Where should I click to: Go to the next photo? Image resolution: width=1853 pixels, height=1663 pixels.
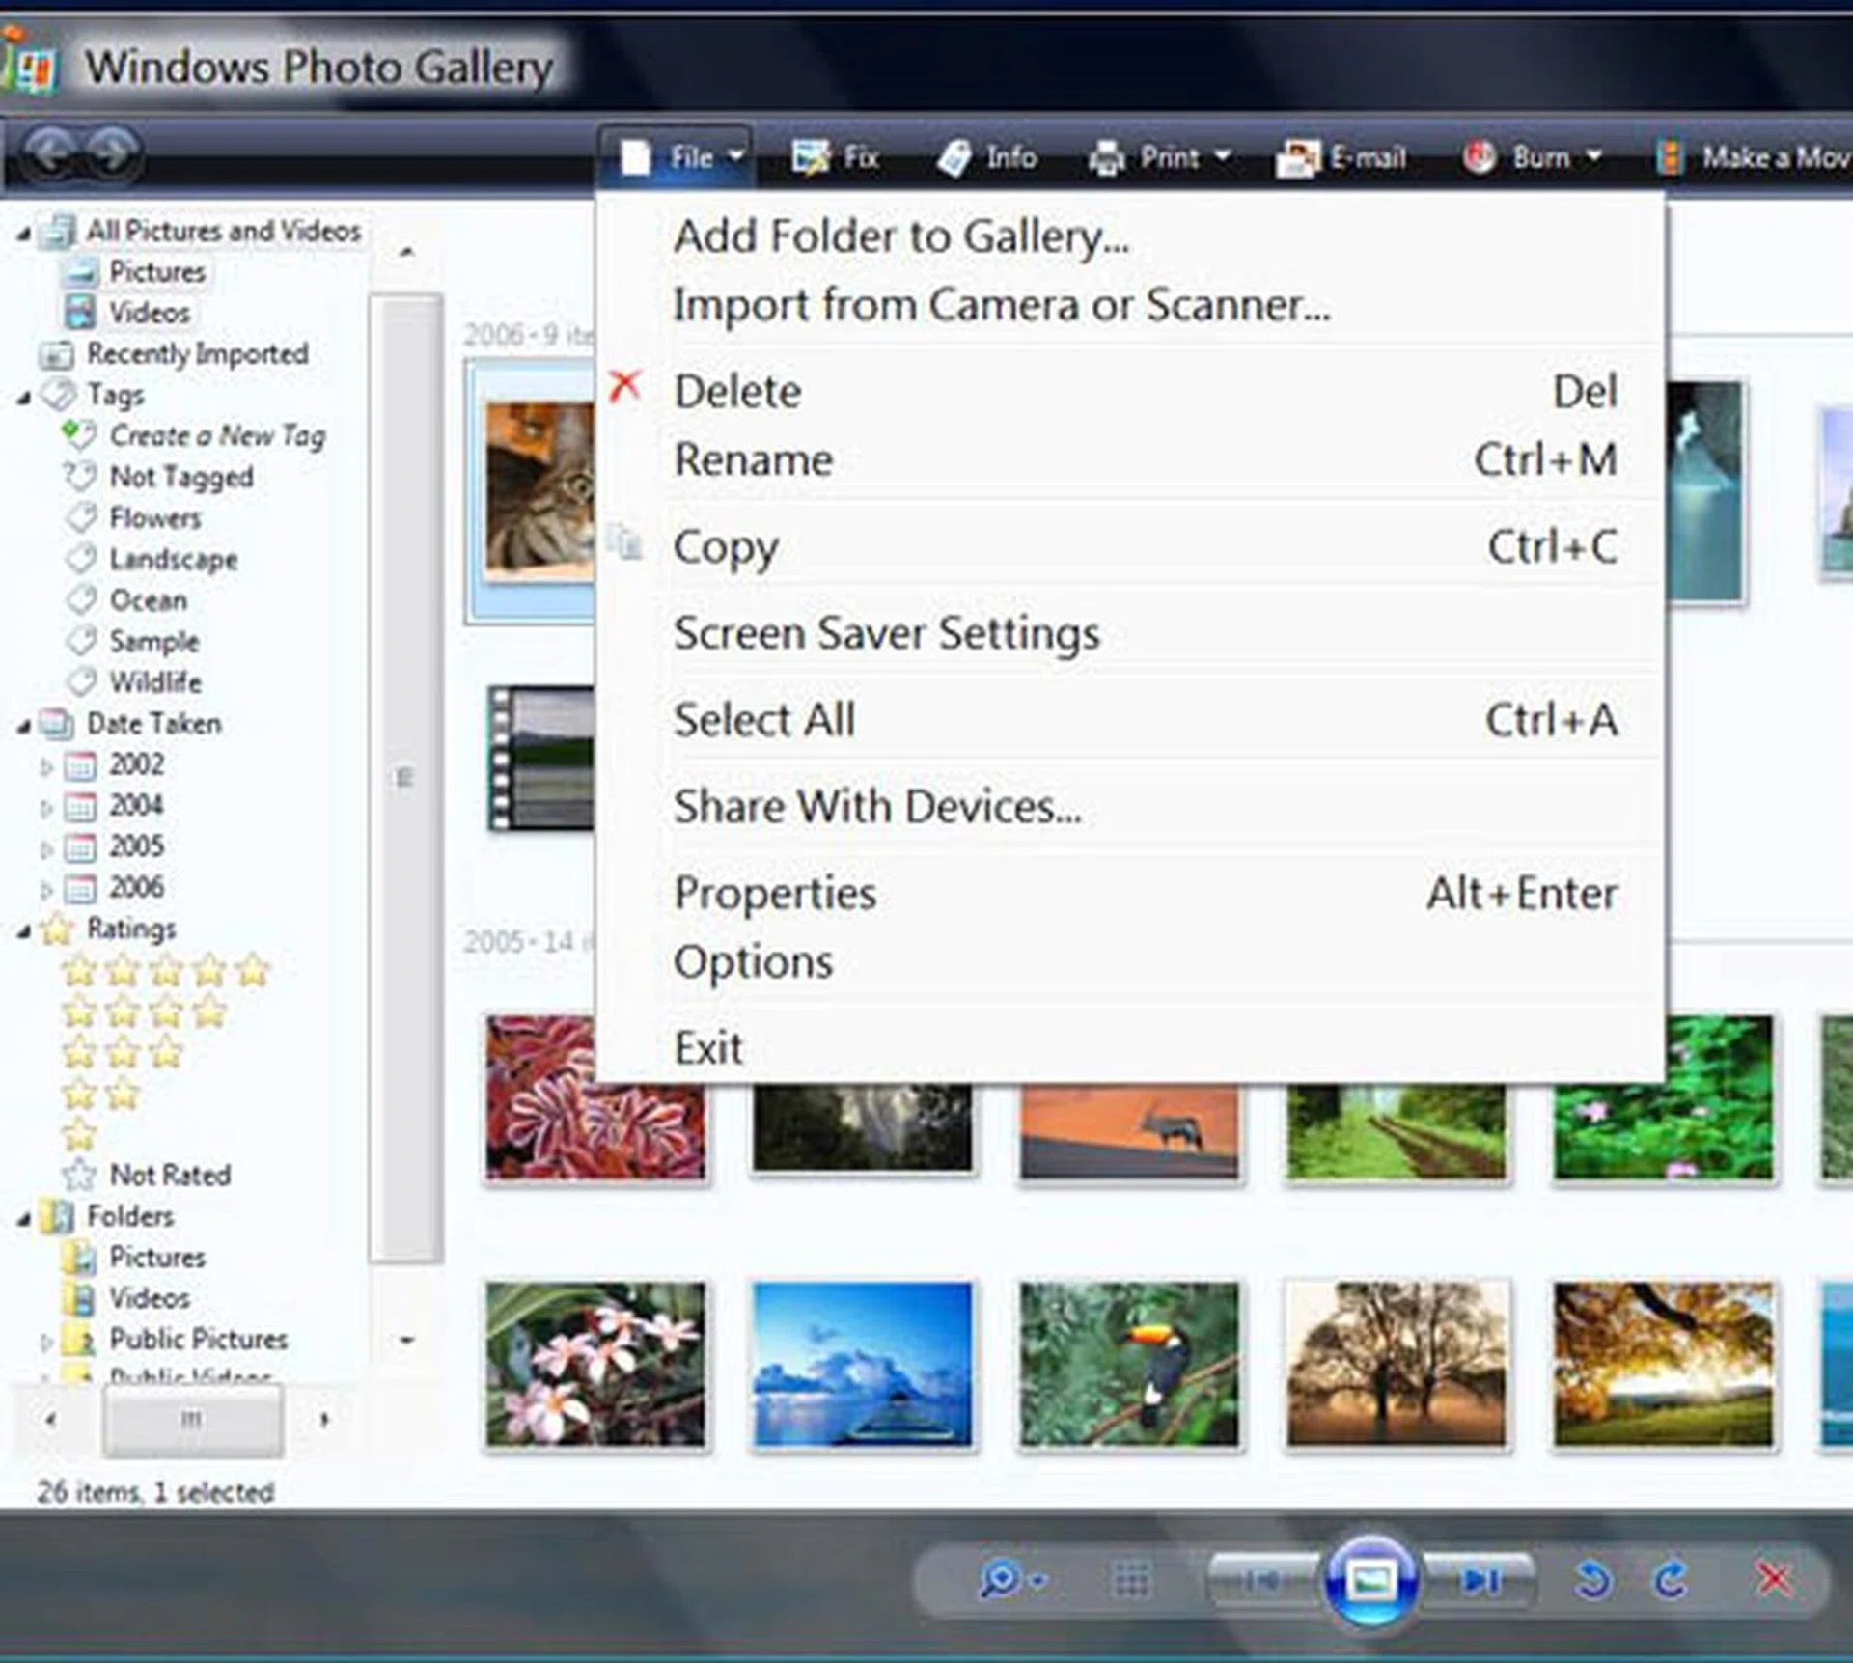(1479, 1580)
